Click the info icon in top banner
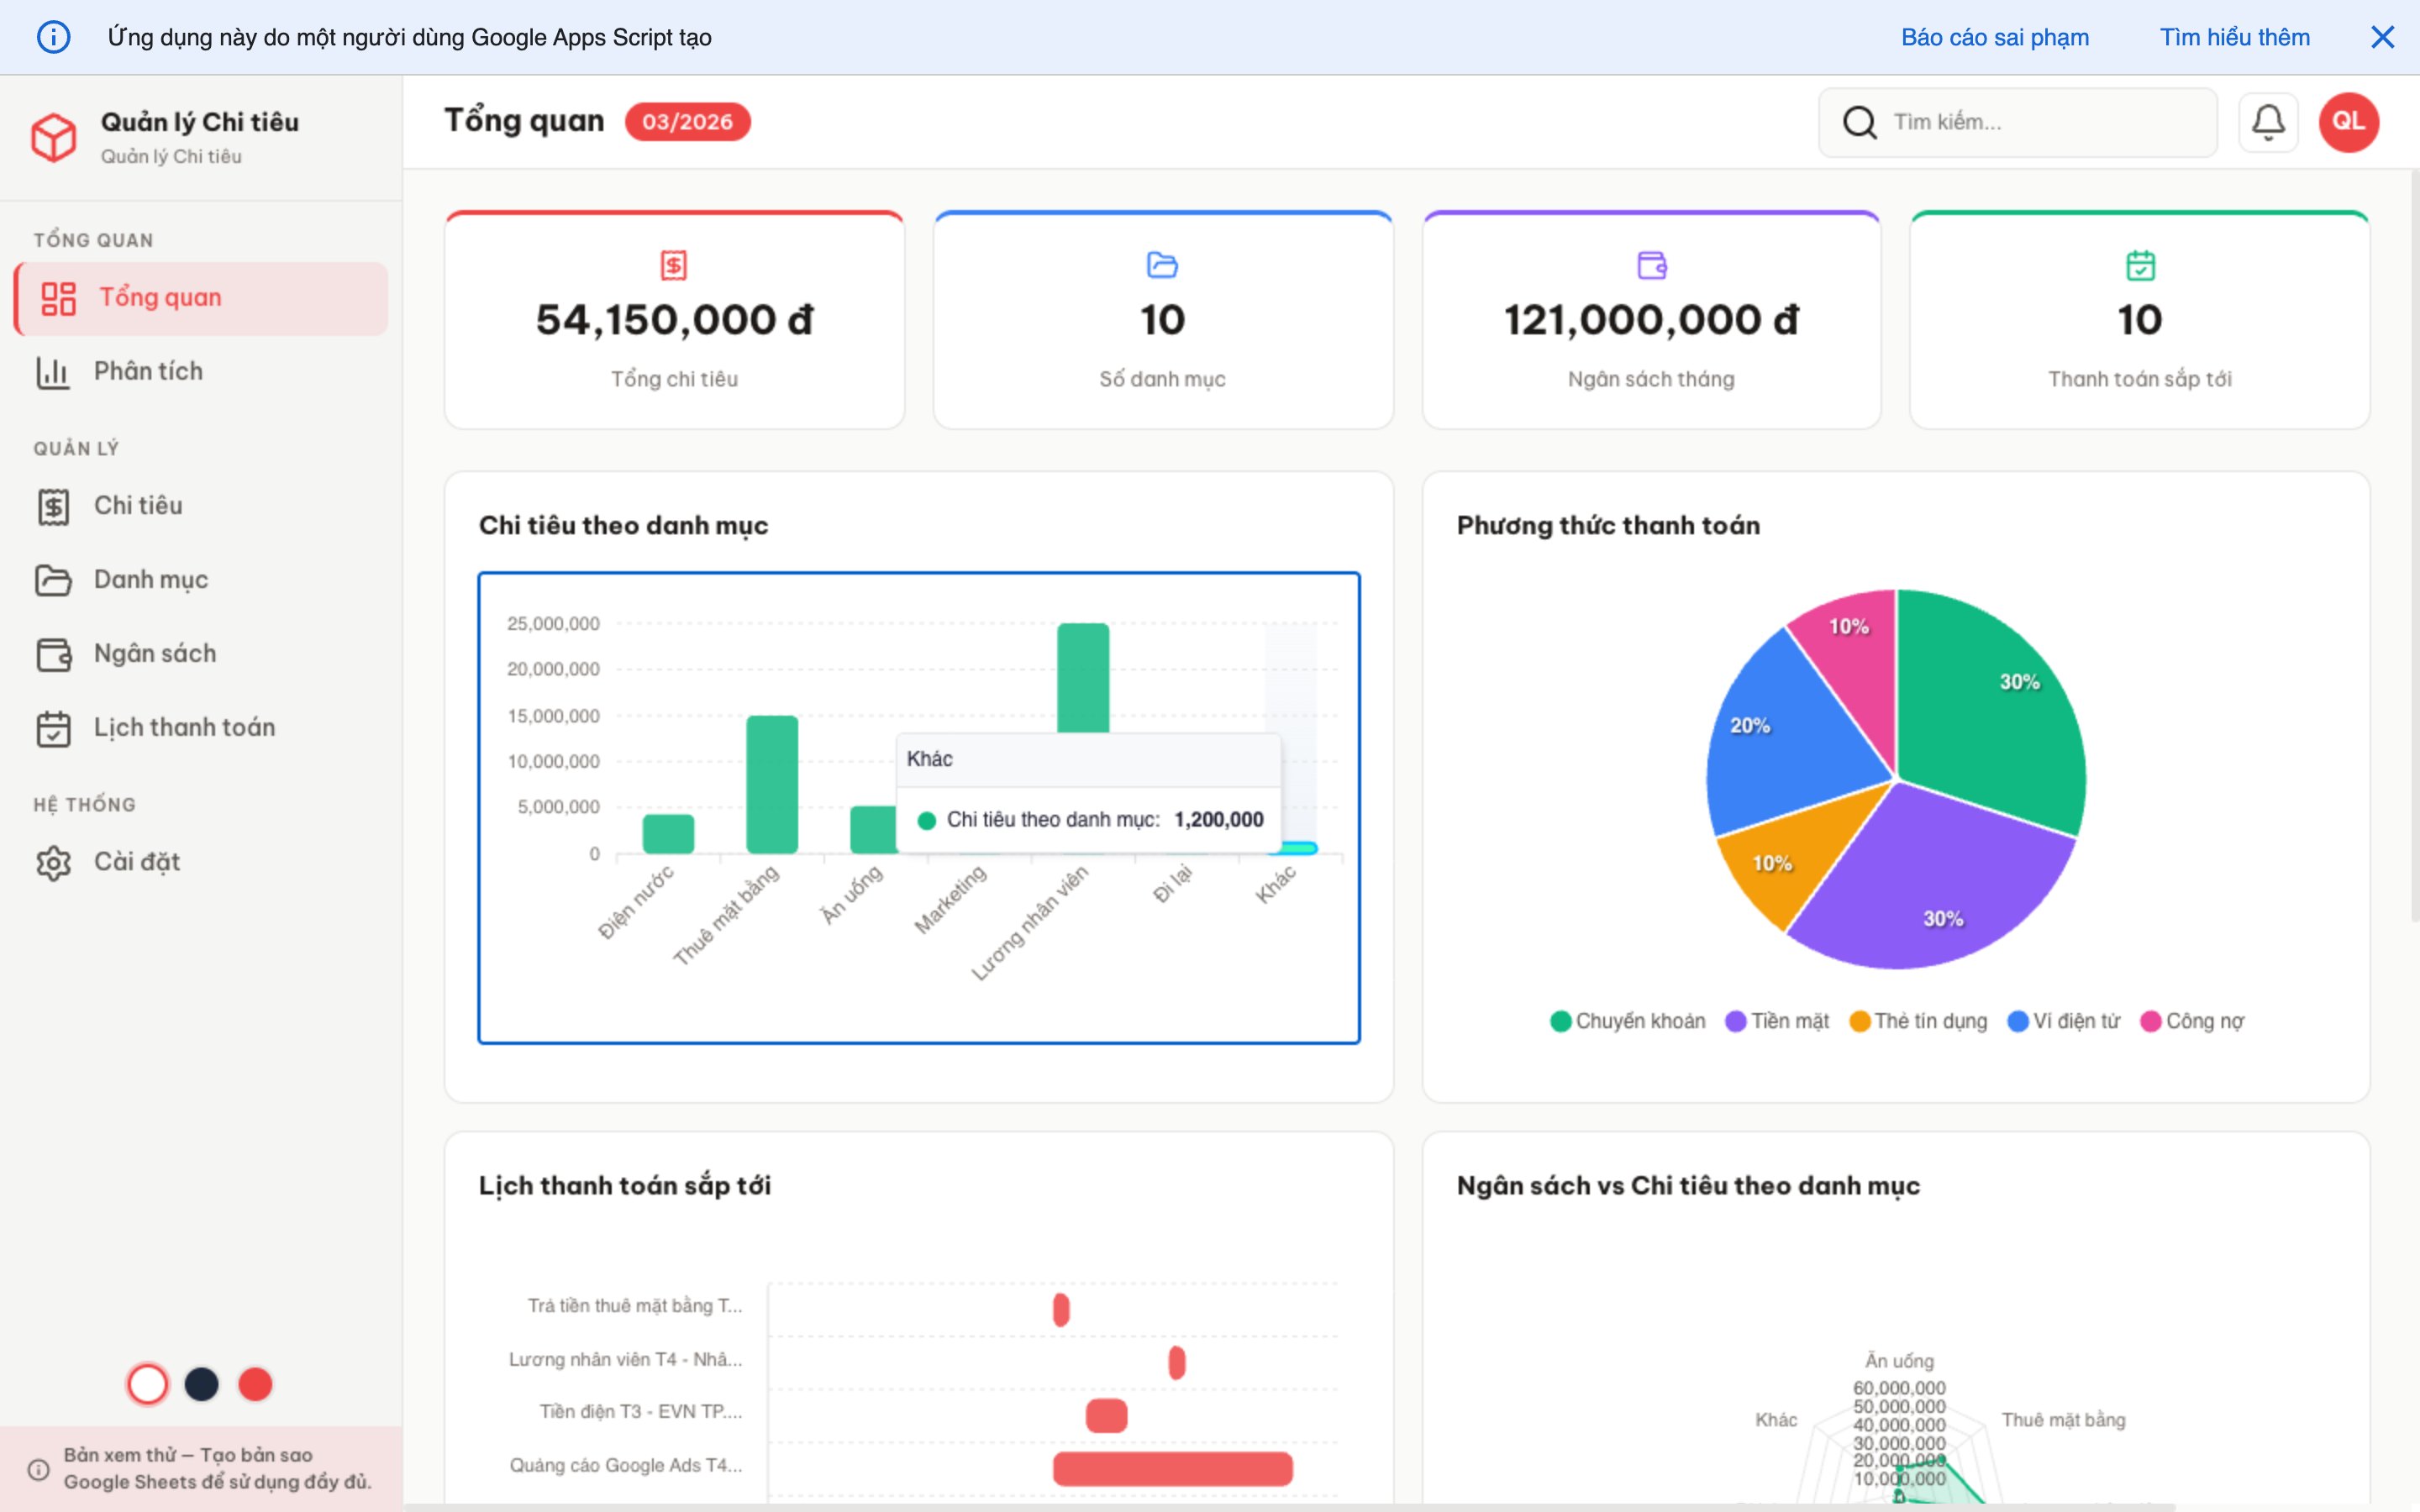The image size is (2420, 1512). click(54, 37)
